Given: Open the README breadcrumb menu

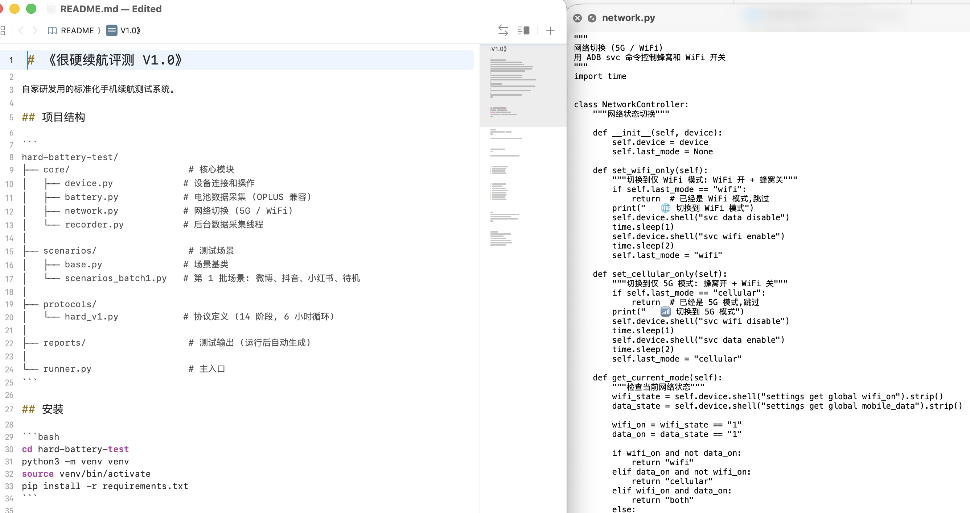Looking at the screenshot, I should [77, 30].
